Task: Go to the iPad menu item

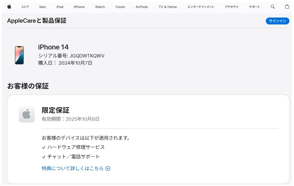Action: click(x=60, y=7)
